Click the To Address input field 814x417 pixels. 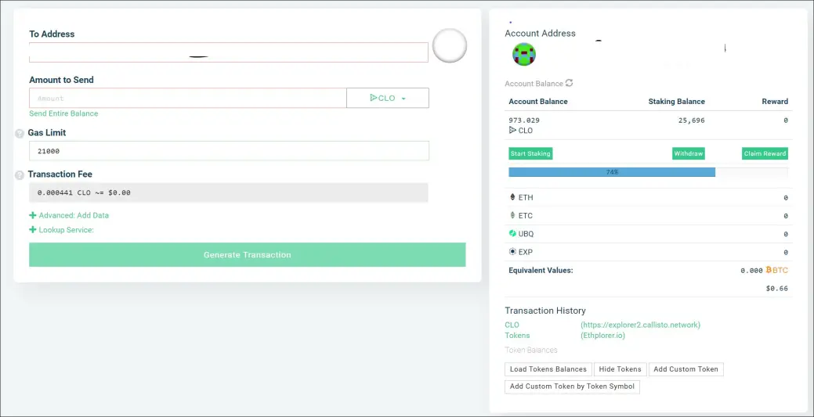pyautogui.click(x=229, y=52)
